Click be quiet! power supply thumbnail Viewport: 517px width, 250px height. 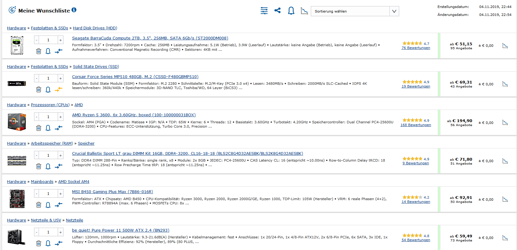17,237
